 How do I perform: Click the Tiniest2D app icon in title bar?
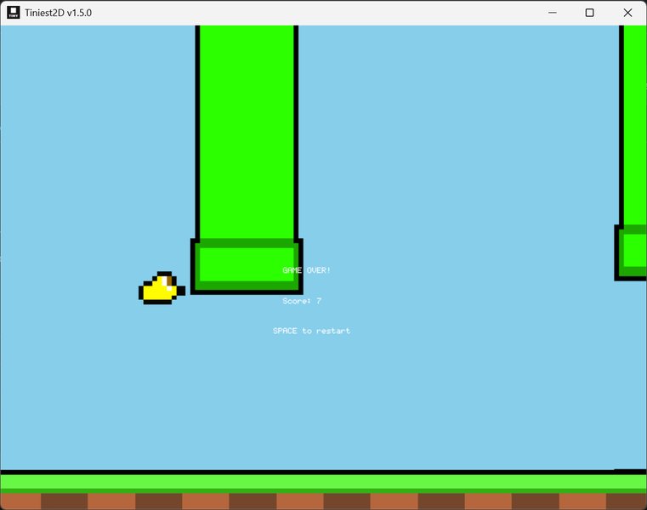point(14,13)
